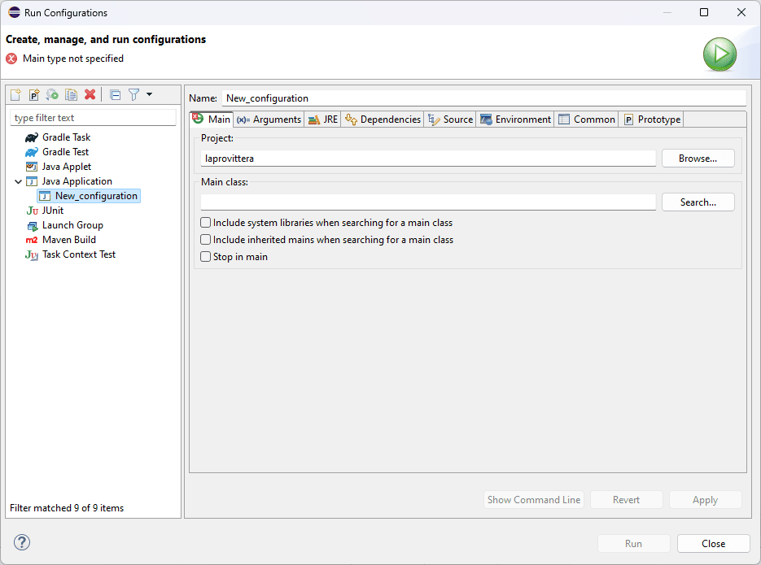Switch to the Main tab
This screenshot has height=565, width=761.
click(x=212, y=120)
